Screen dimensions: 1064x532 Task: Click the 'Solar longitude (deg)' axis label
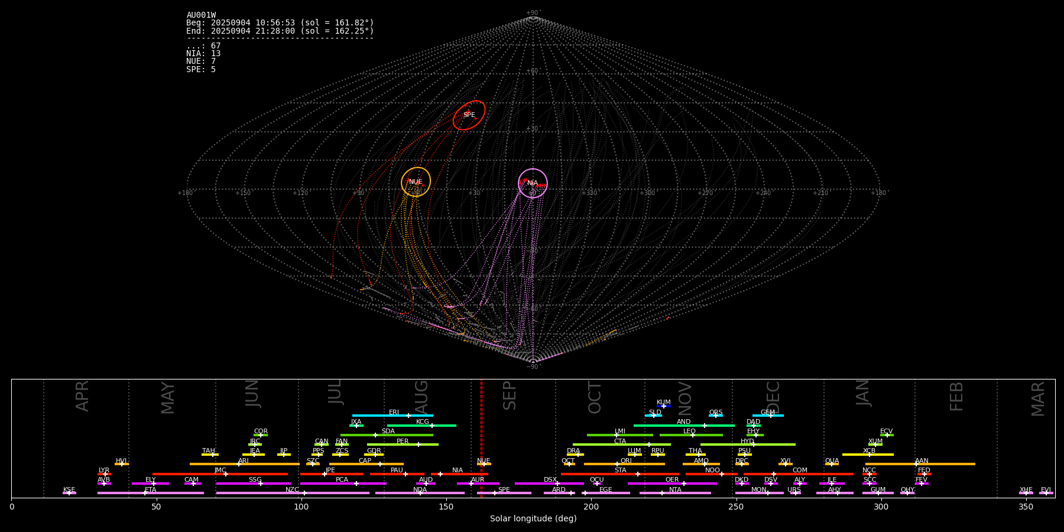(533, 519)
